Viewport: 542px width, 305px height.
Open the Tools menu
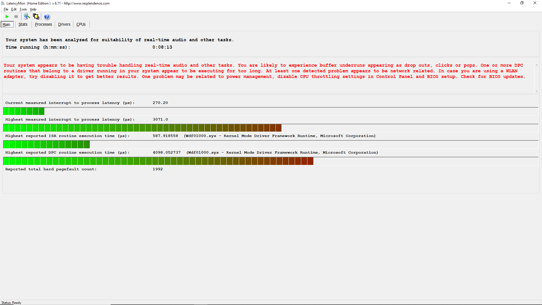click(23, 9)
